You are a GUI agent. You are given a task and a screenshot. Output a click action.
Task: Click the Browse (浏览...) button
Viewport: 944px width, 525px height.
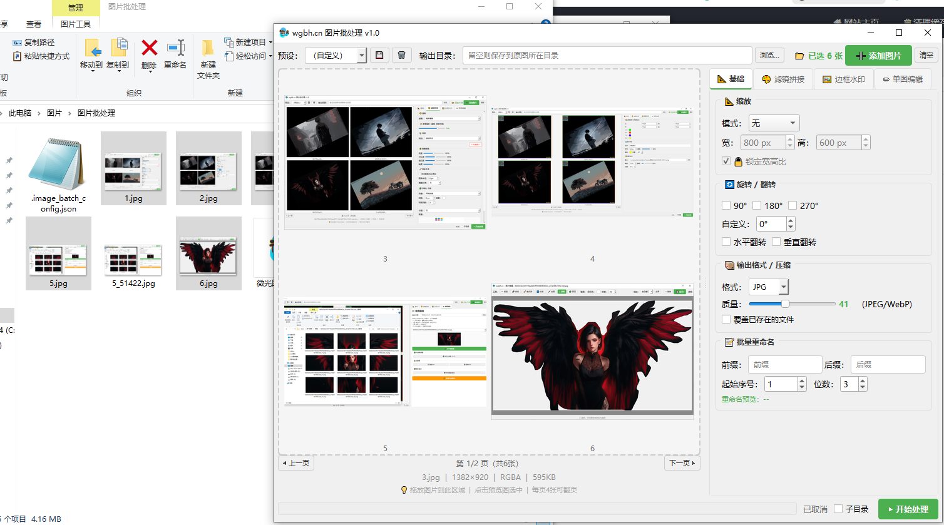pos(770,55)
